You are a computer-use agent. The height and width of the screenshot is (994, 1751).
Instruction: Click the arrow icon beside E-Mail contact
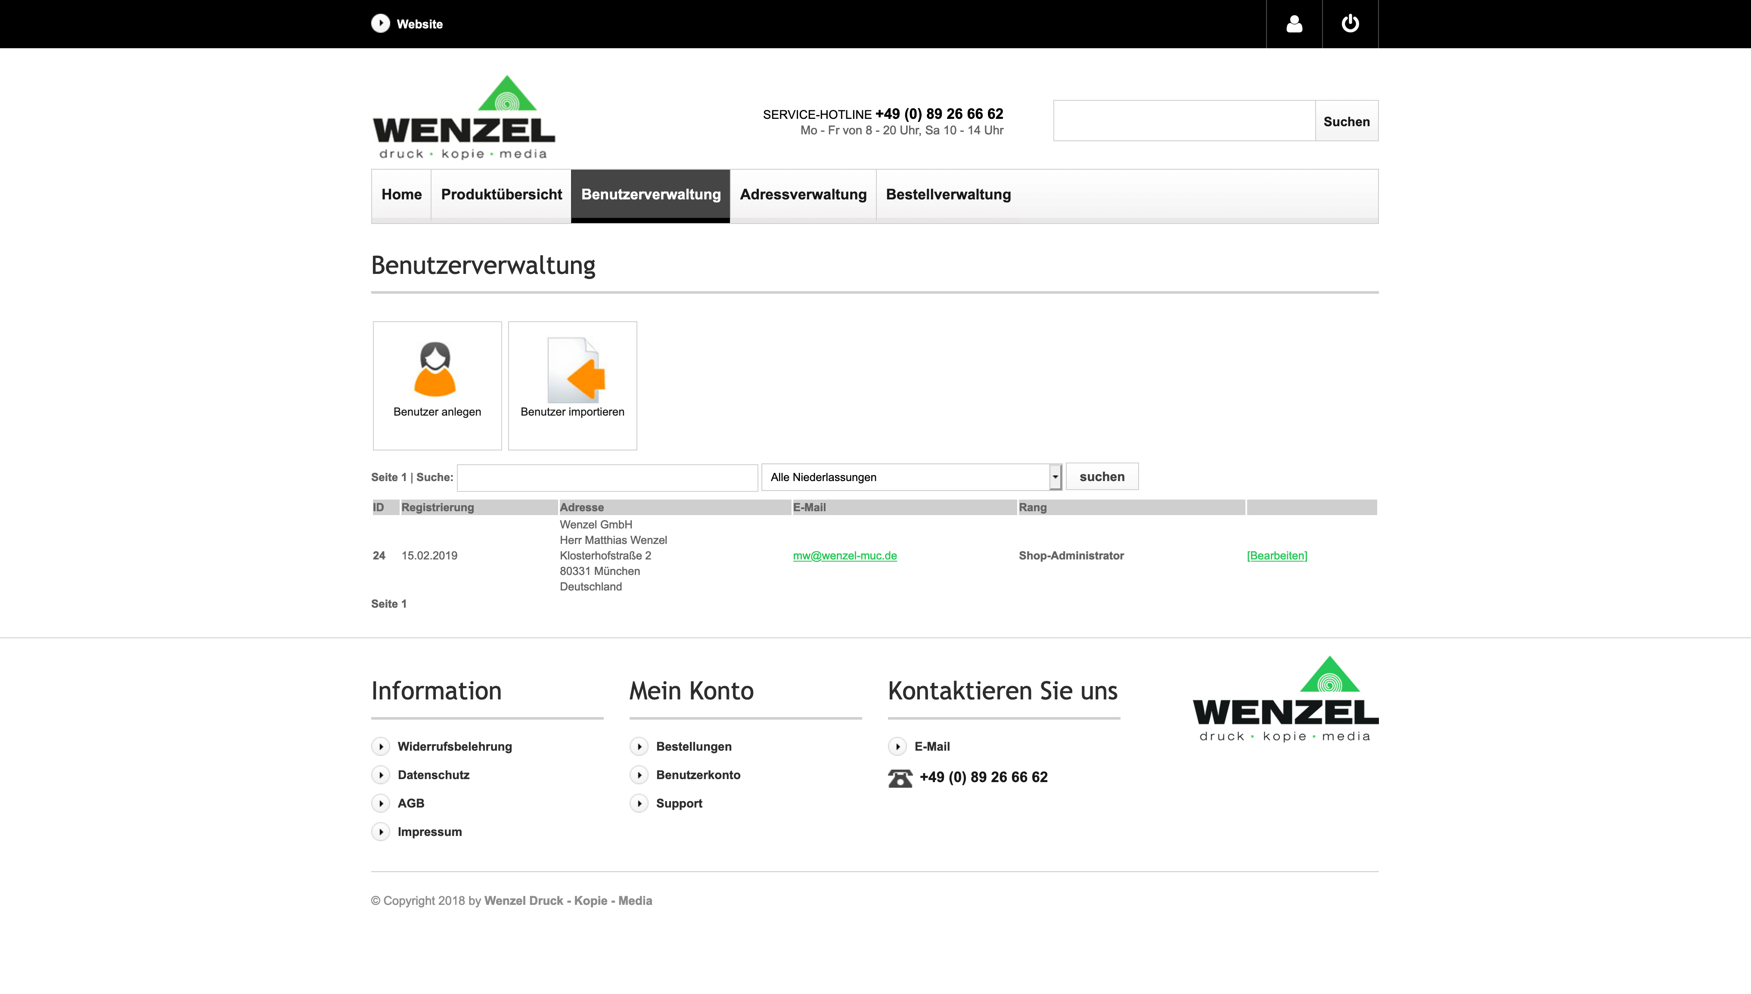897,746
